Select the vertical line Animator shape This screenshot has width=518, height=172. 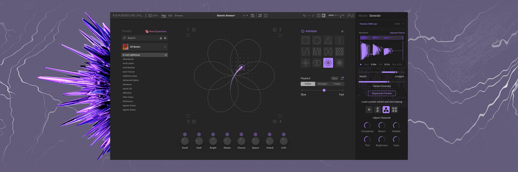[x=340, y=40]
